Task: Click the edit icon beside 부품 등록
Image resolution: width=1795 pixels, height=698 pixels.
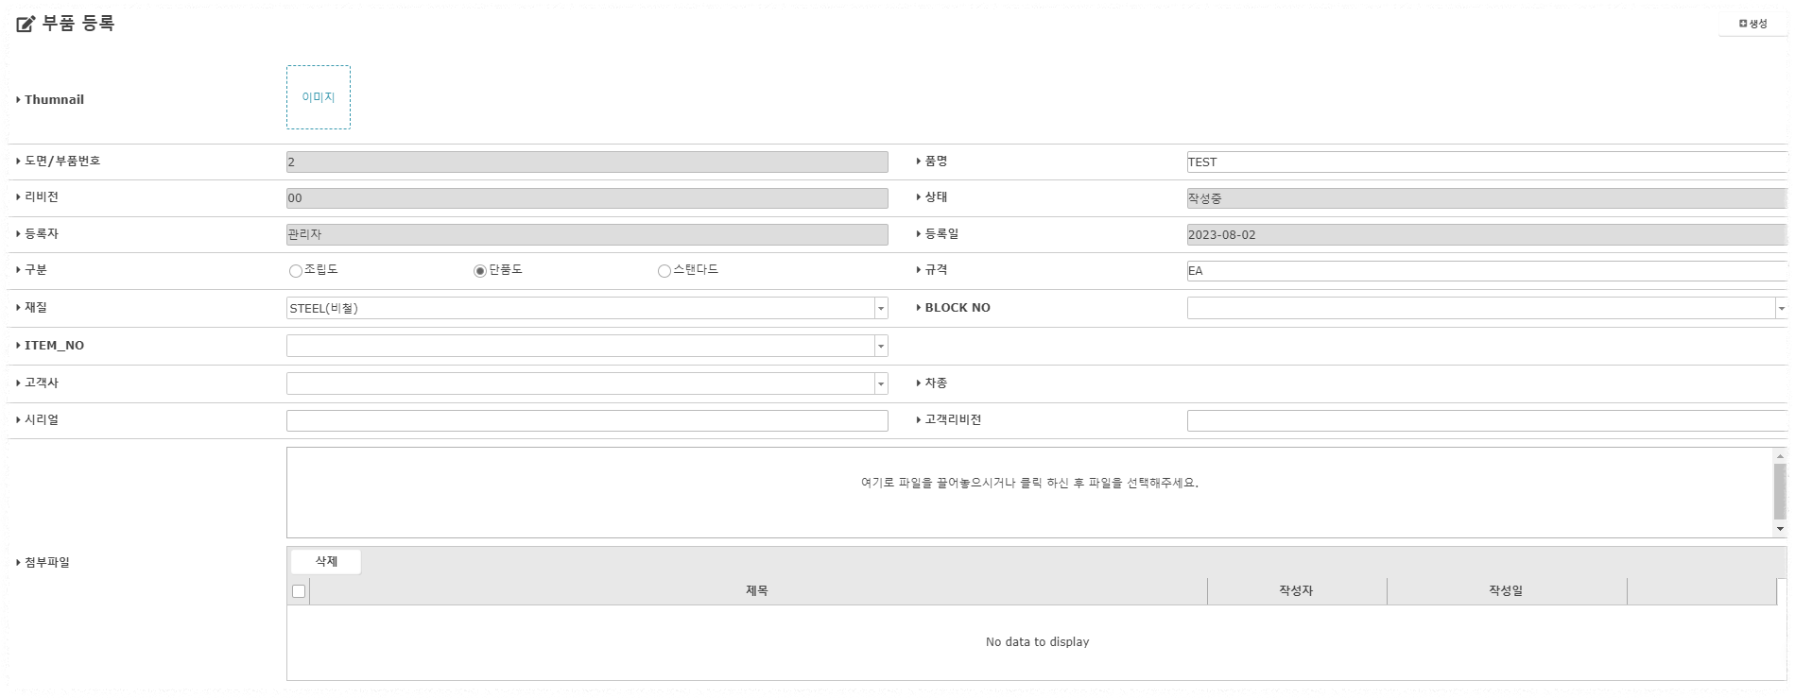Action: [26, 24]
